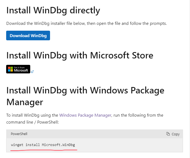Click the 'To install WinDbg using the' text
This screenshot has height=158, width=190.
click(x=32, y=115)
